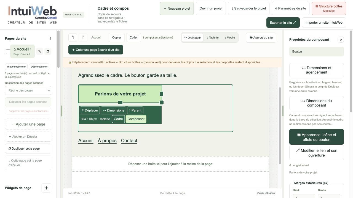Viewport: 353px width, 198px height.
Task: Click Importer un site IntuiWeb
Action: (324, 23)
